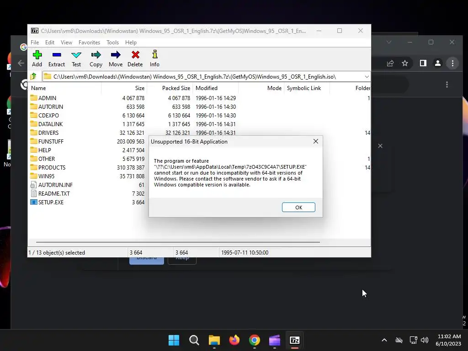
Task: Open the Help menu
Action: pyautogui.click(x=131, y=43)
